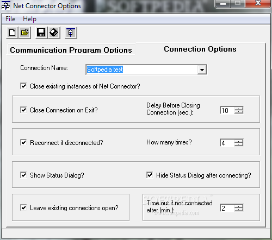Click the Save floppy disk icon

point(41,33)
